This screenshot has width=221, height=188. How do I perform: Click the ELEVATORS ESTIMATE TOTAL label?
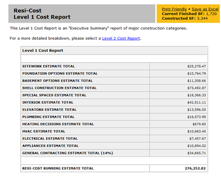[50, 109]
